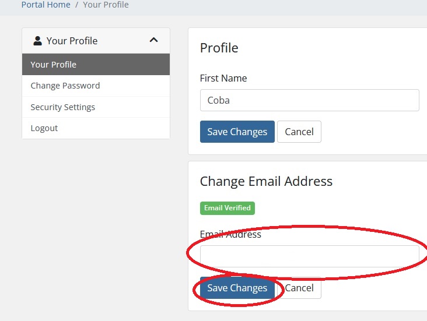Click the Email Address field label
This screenshot has width=427, height=321.
click(x=230, y=234)
